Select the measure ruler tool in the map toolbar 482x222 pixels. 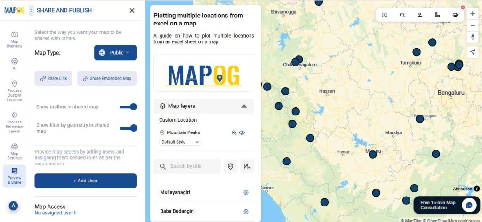coord(437,15)
